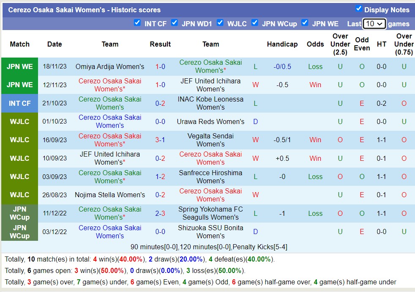This screenshot has height=292, width=415.
Task: Toggle the JPN WE filter checkbox
Action: (x=305, y=23)
